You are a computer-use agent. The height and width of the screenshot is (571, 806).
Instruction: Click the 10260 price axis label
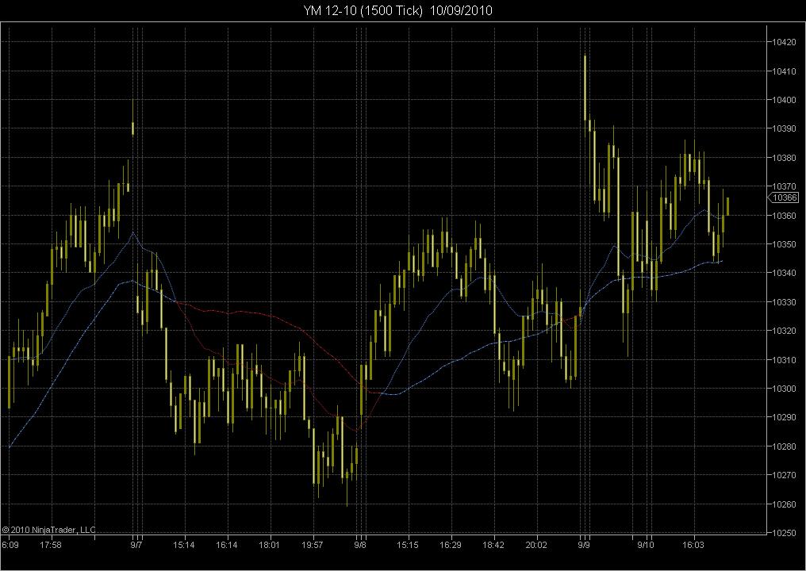(x=785, y=504)
